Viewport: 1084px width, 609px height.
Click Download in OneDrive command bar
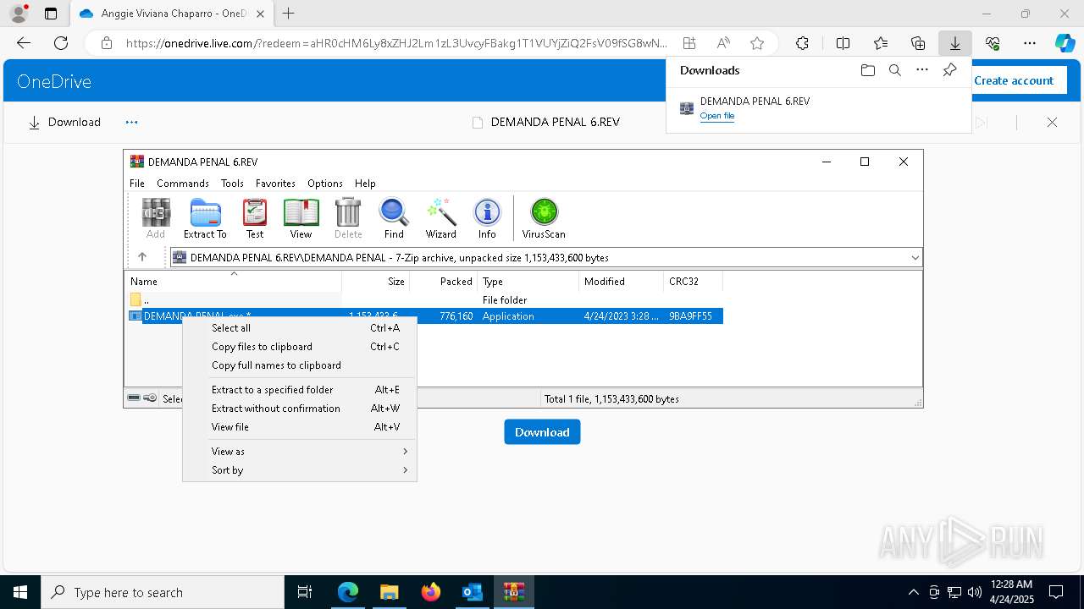point(64,122)
